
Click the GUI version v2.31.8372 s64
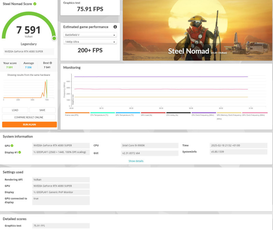pos(149,153)
